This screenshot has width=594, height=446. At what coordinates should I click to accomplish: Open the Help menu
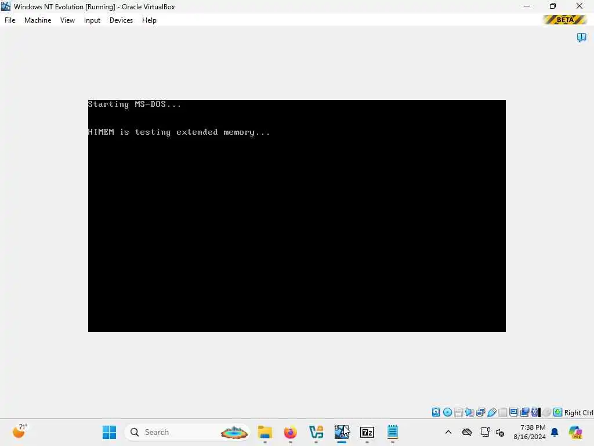[149, 20]
